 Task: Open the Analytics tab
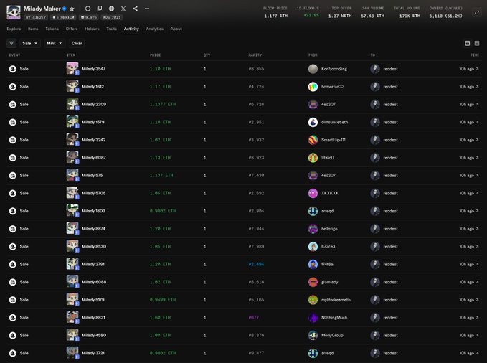tap(154, 29)
